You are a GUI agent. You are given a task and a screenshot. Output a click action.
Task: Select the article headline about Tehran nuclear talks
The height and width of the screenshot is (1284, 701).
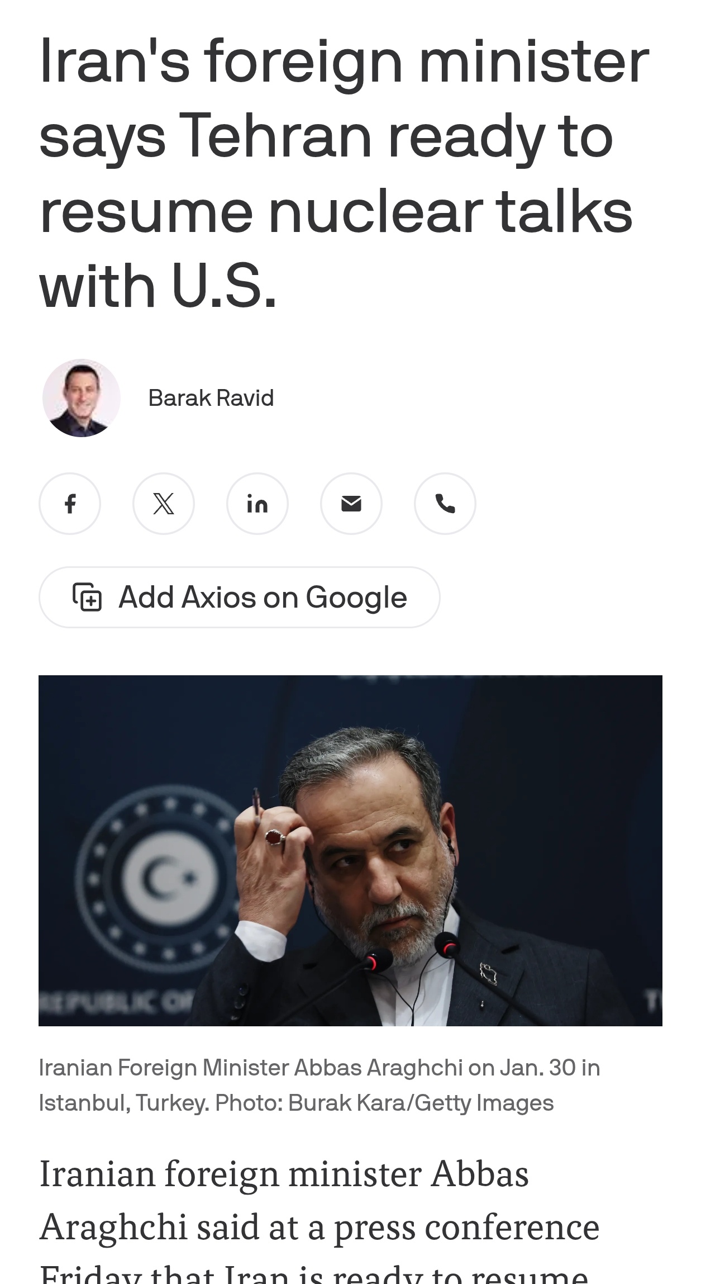344,172
